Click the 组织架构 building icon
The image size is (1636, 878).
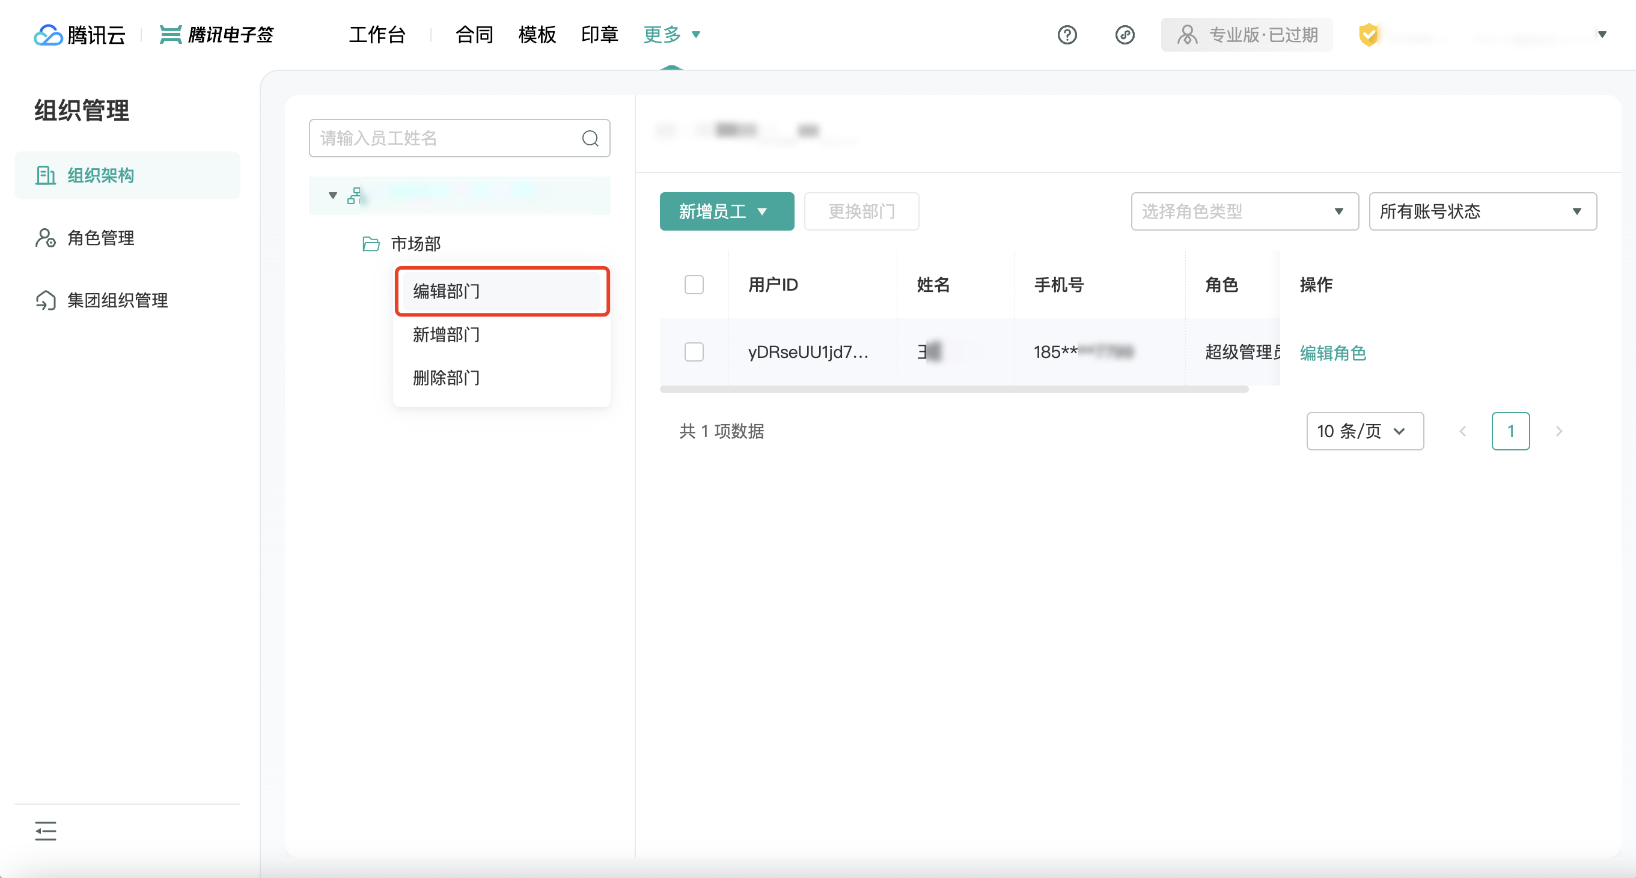point(46,175)
